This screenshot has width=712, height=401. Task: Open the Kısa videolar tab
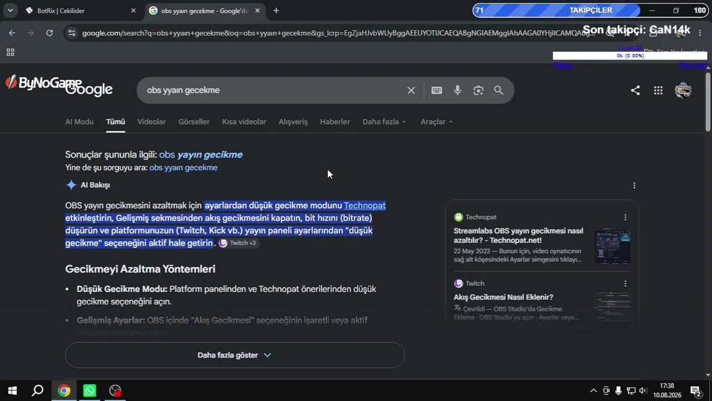click(244, 122)
